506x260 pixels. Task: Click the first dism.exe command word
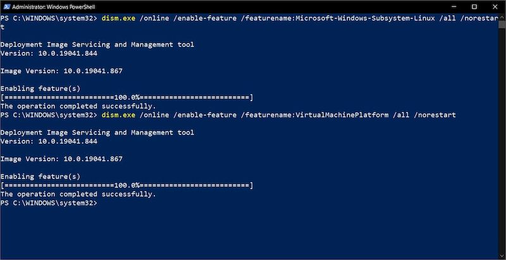(118, 18)
